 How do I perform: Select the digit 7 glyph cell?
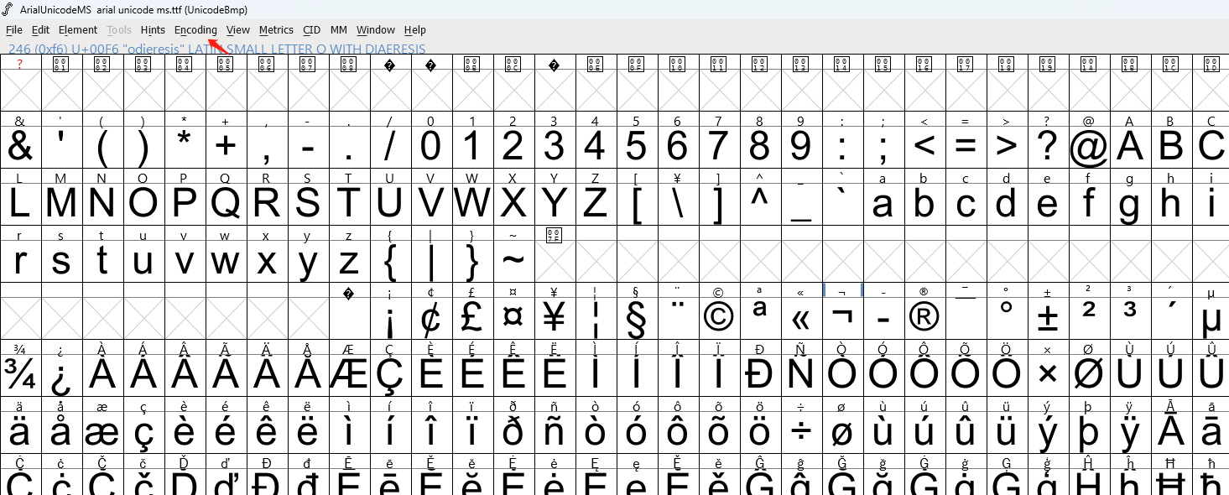718,148
